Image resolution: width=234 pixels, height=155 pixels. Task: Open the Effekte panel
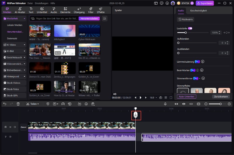point(101,11)
